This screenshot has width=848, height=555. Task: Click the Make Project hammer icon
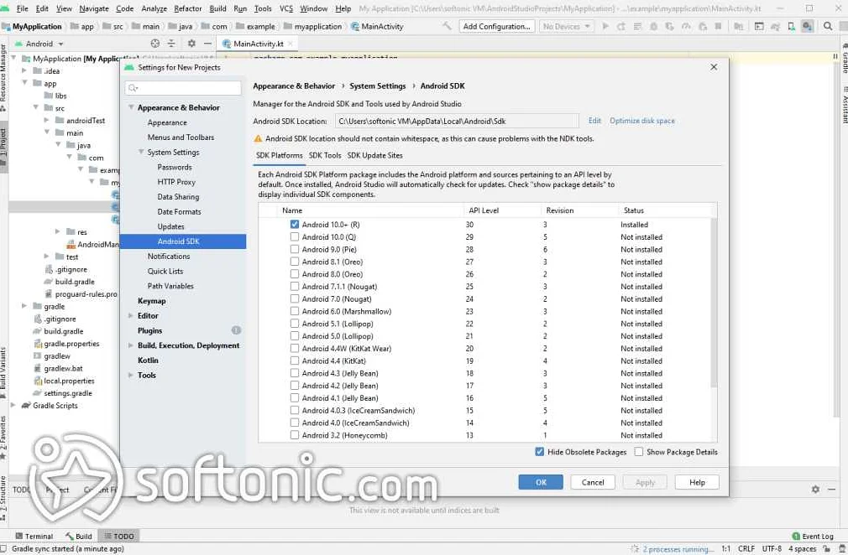(x=446, y=26)
